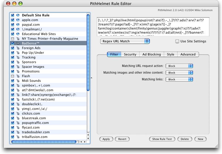Click the globe icon for Default Site Rule

point(18,15)
